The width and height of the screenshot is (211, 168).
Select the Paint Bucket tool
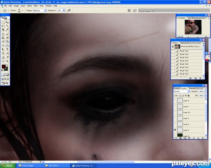coord(7,41)
